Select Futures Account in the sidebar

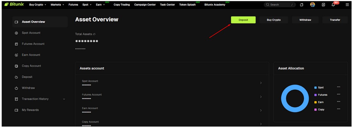[x=33, y=44]
